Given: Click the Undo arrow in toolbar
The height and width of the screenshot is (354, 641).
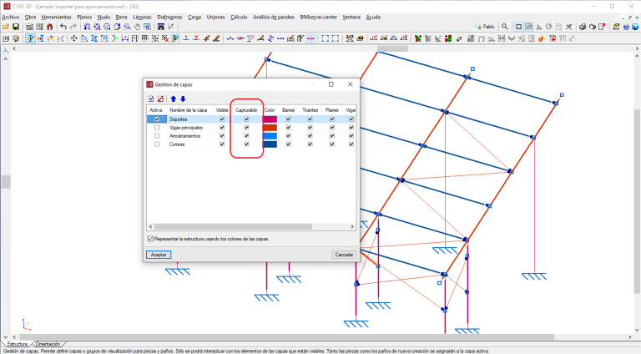Looking at the screenshot, I should [x=62, y=27].
